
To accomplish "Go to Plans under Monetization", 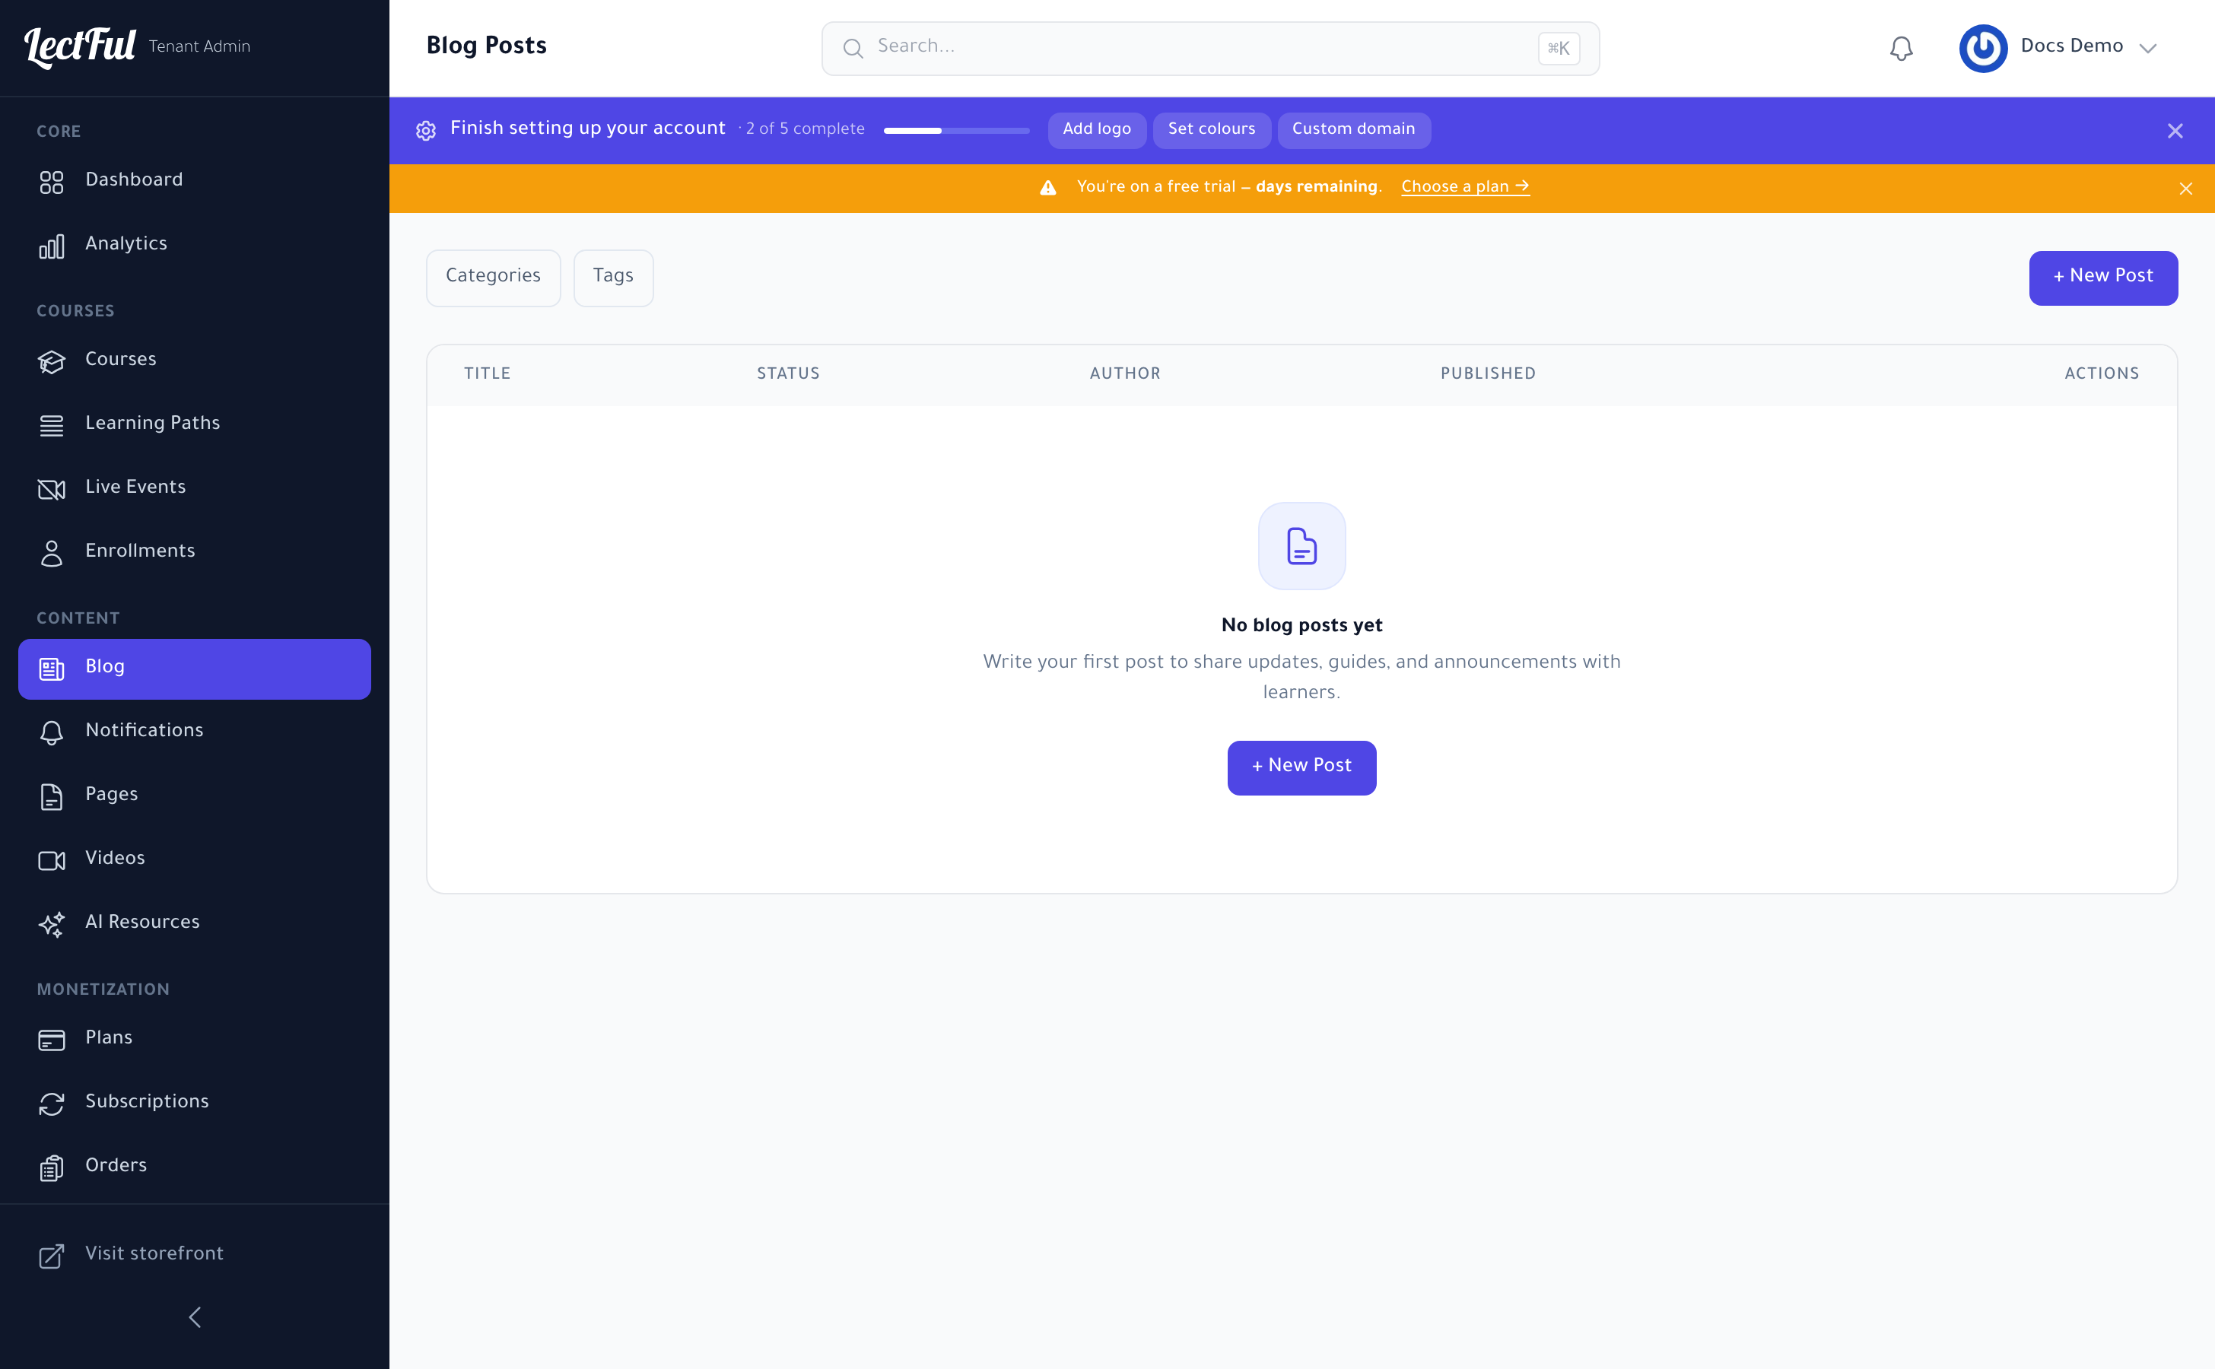I will 195,1040.
